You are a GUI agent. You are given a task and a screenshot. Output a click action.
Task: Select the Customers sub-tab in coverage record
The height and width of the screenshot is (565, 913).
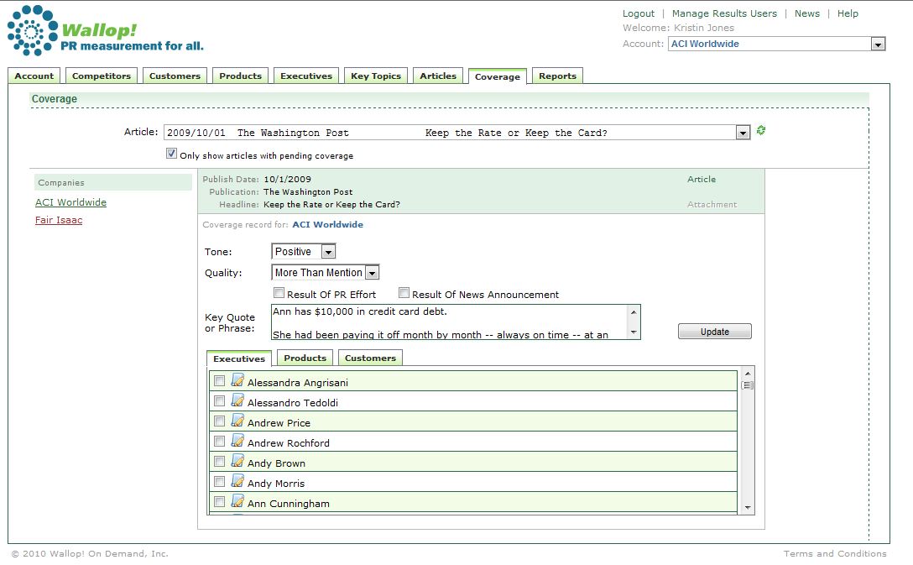(x=370, y=358)
